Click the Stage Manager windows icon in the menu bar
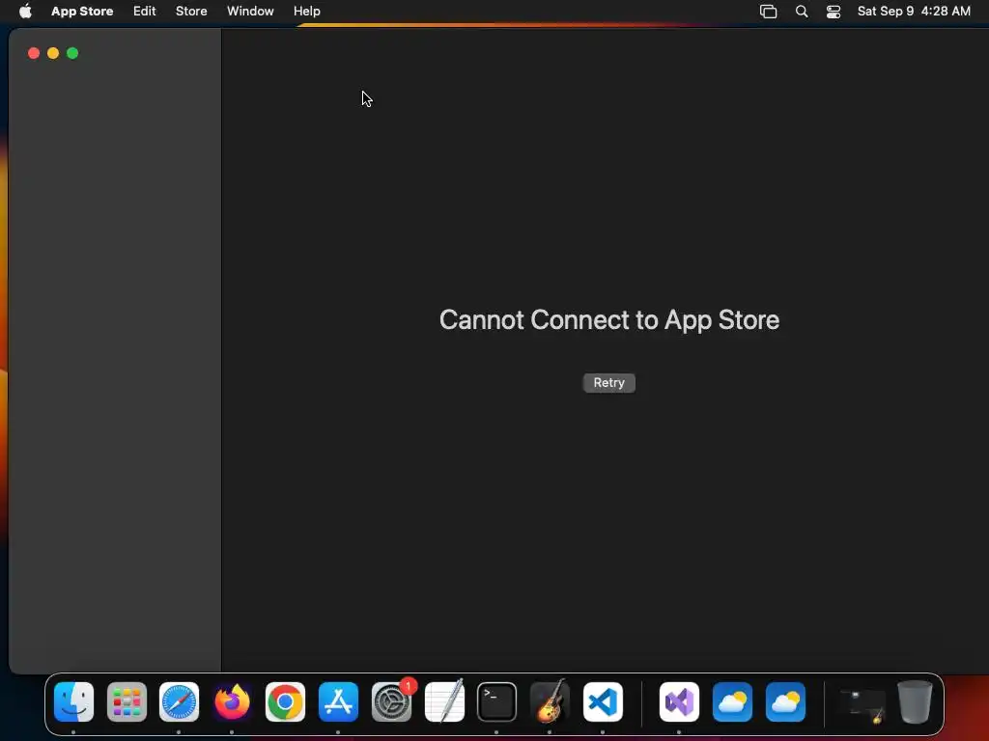The image size is (989, 741). pyautogui.click(x=768, y=12)
